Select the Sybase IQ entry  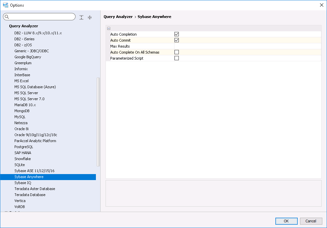click(23, 183)
